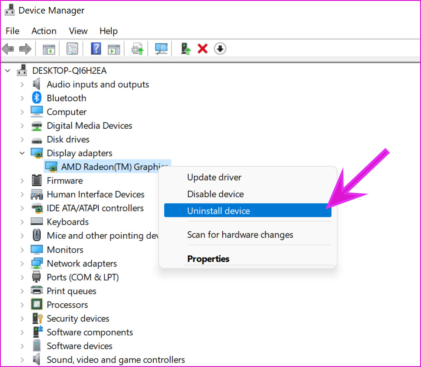
Task: Click the Keyboards category icon
Action: [x=37, y=221]
